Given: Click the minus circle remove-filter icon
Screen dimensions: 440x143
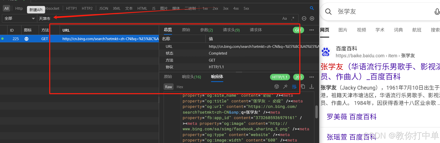Looking at the screenshot, I should click(304, 18).
